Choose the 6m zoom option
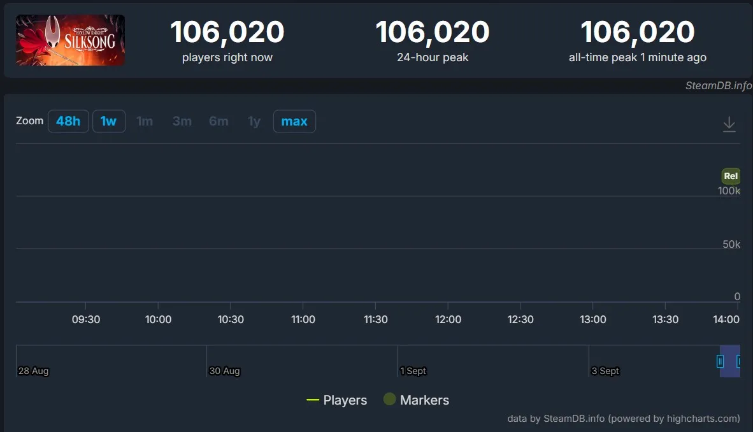Image resolution: width=753 pixels, height=432 pixels. pyautogui.click(x=219, y=121)
